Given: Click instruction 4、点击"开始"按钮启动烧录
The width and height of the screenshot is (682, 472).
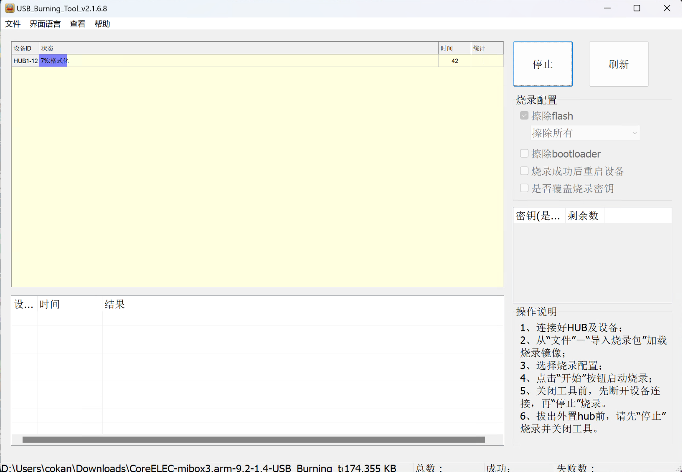Looking at the screenshot, I should (x=586, y=378).
